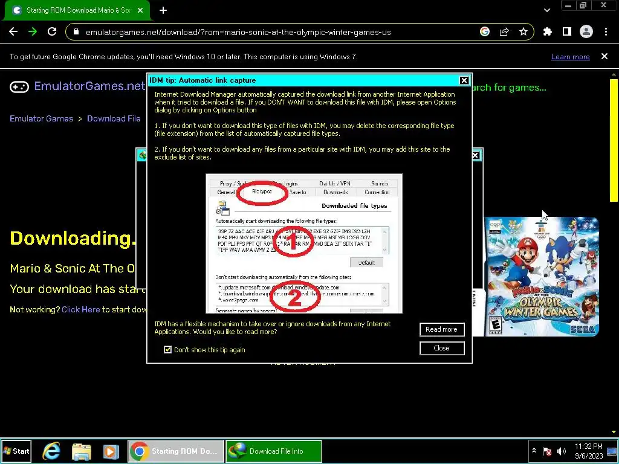619x464 pixels.
Task: Toggle the Chrome side panel icon
Action: pyautogui.click(x=567, y=32)
